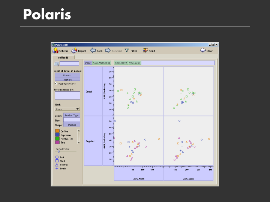Click the layers icon beside the top-left field
Screen dimensions: 270x202
[x=57, y=64]
